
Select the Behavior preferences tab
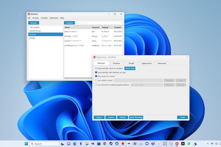(x=101, y=63)
